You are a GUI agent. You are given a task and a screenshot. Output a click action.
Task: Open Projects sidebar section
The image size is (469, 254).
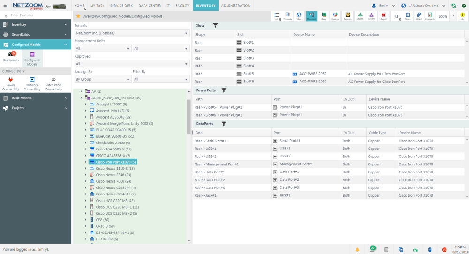[36, 108]
